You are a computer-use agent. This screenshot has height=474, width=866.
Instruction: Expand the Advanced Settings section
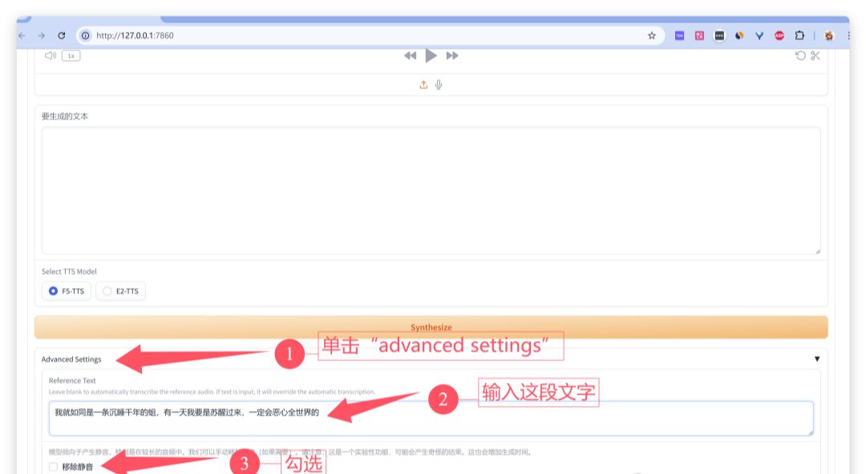pos(70,359)
